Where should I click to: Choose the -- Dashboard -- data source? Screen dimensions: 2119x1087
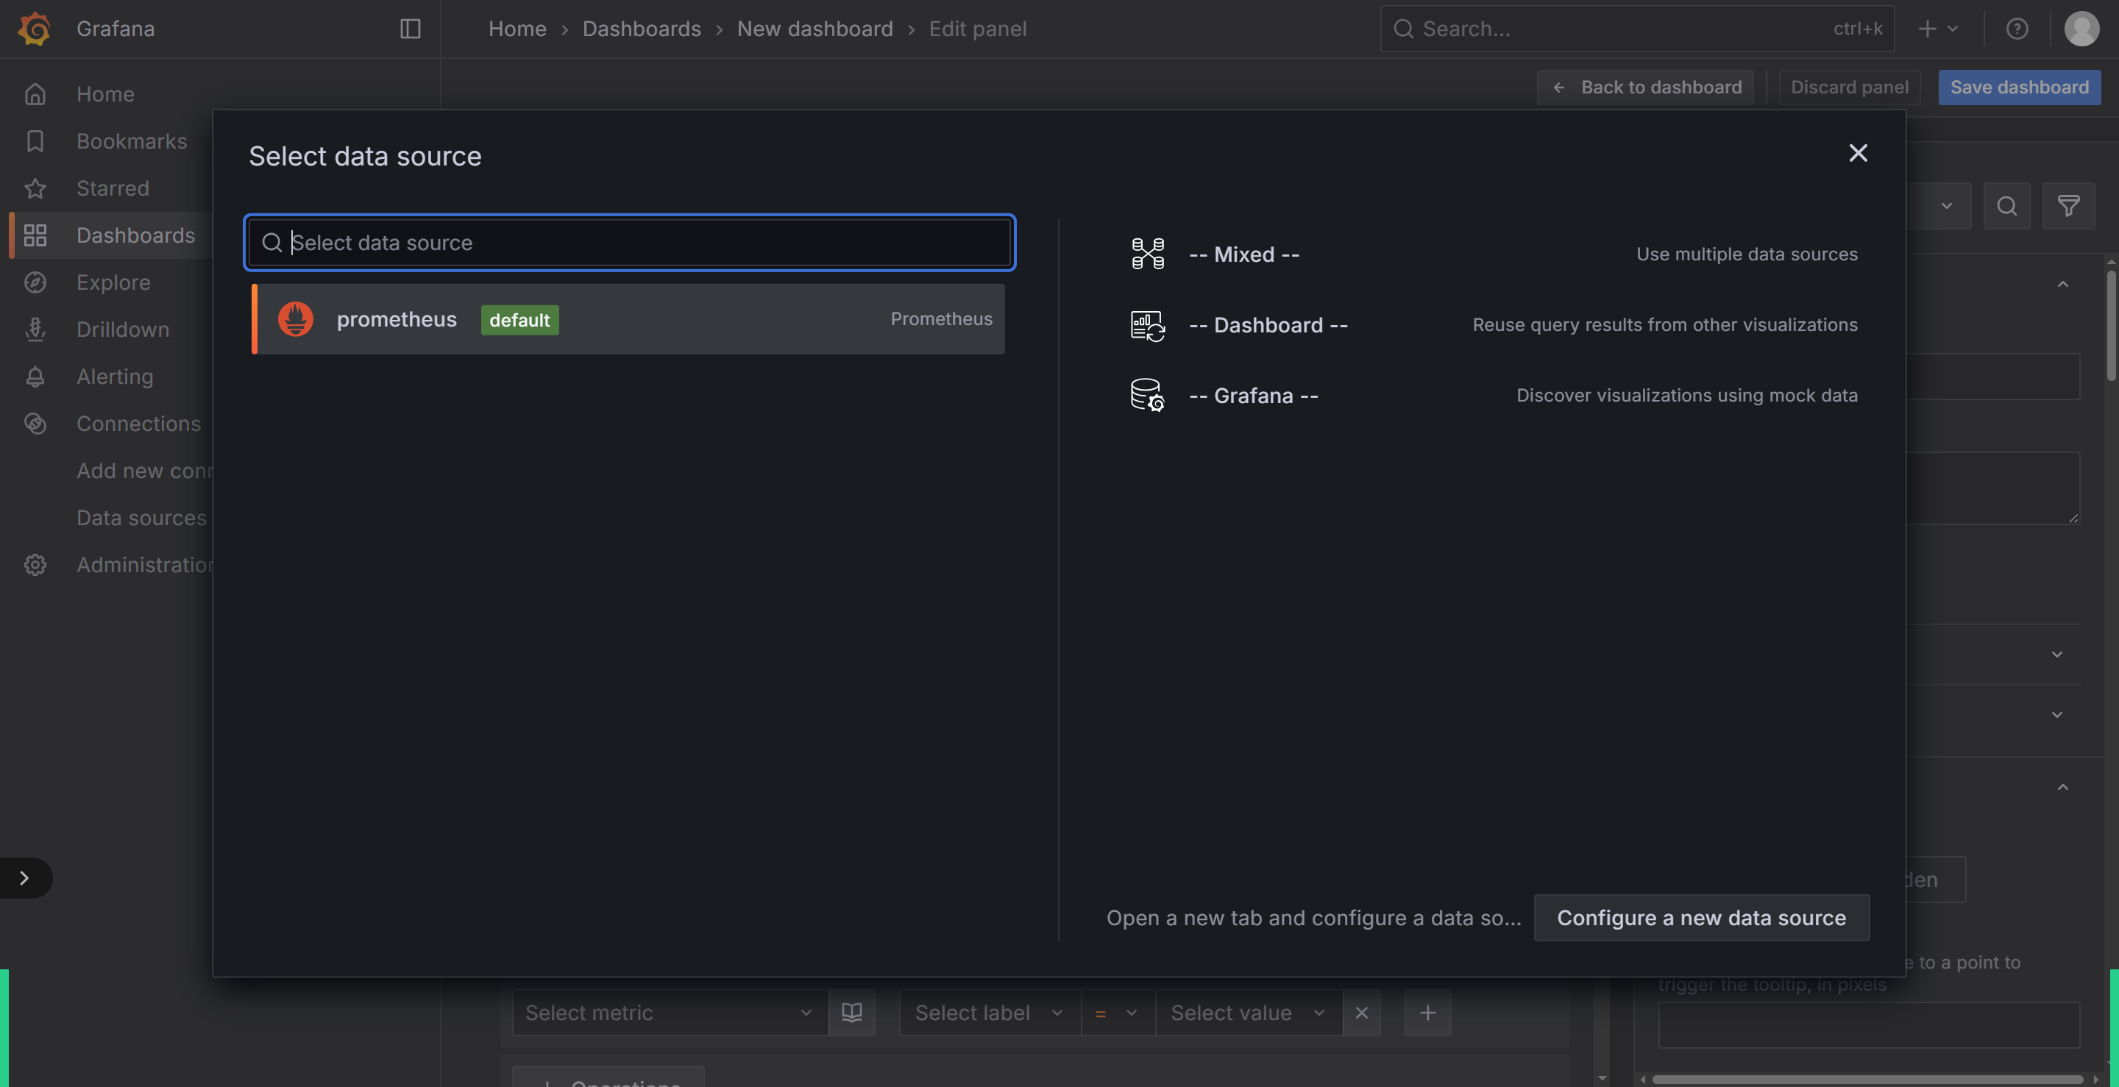pyautogui.click(x=1492, y=325)
